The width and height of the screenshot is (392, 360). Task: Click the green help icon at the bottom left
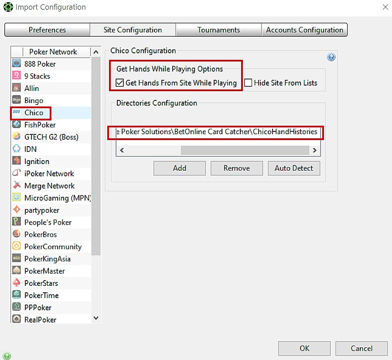[7, 356]
